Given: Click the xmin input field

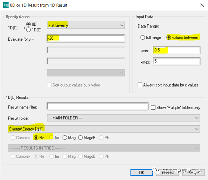Looking at the screenshot, I should pos(177,50).
